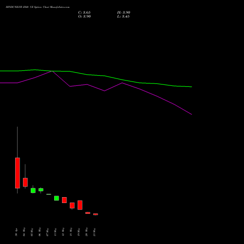
Task: Select the small red candle for 20 May
Action: (88, 213)
